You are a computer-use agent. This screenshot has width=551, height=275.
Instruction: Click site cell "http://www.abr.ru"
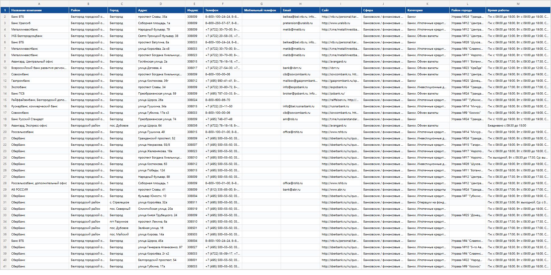(x=341, y=190)
